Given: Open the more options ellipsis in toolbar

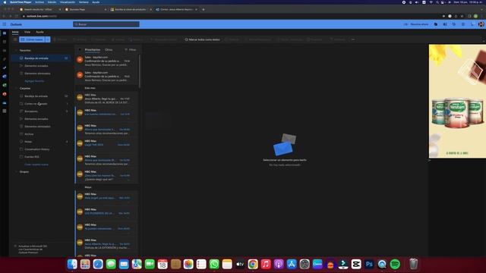Looking at the screenshot, I should tap(352, 39).
